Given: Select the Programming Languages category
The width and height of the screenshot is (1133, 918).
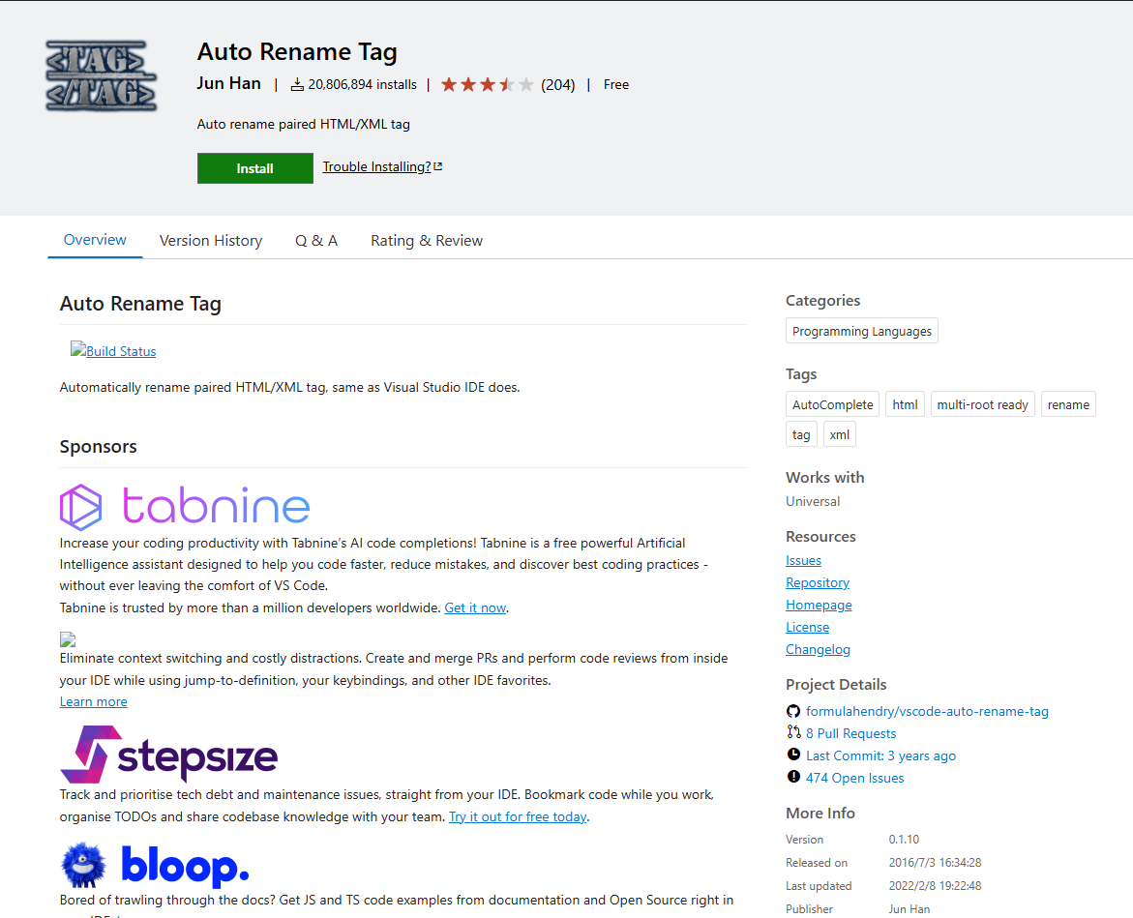Looking at the screenshot, I should pos(861,331).
